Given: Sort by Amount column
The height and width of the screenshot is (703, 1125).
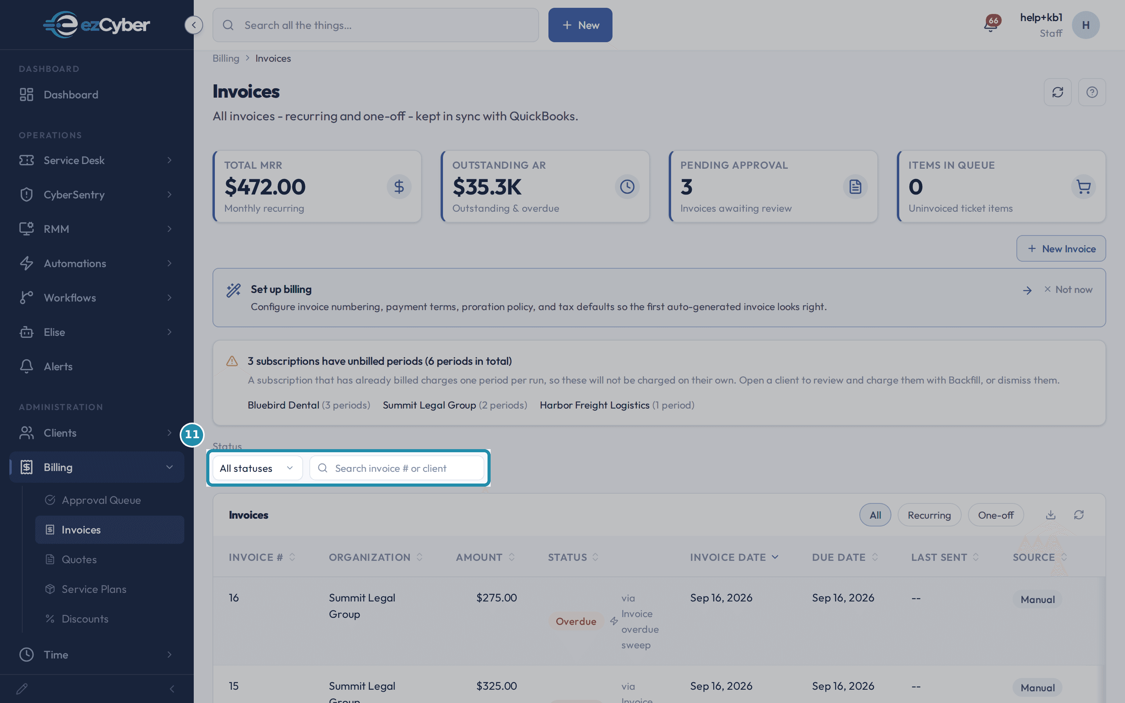Looking at the screenshot, I should click(485, 557).
